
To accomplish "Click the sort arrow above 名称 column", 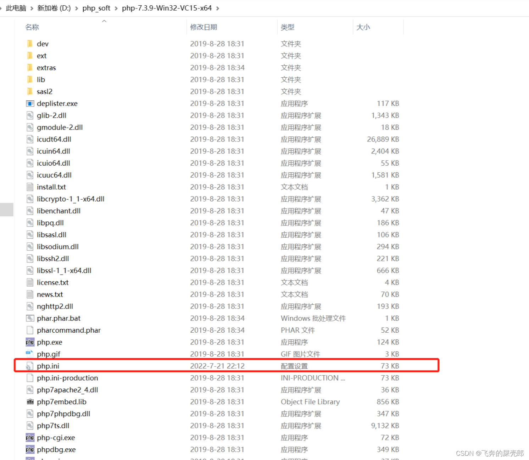I will coord(104,21).
